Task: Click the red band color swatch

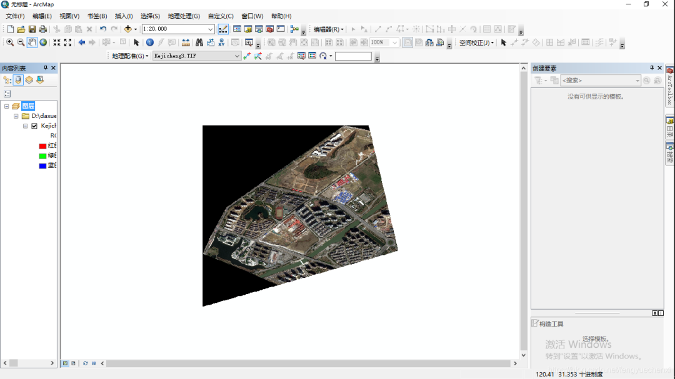Action: (42, 146)
